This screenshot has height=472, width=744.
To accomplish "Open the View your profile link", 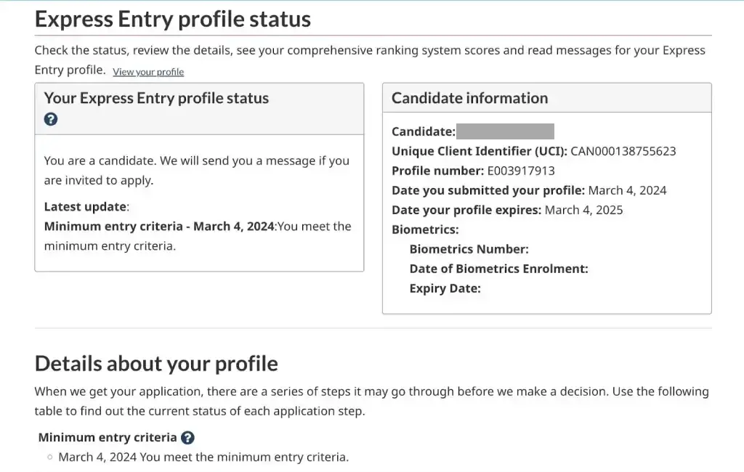I will point(147,71).
